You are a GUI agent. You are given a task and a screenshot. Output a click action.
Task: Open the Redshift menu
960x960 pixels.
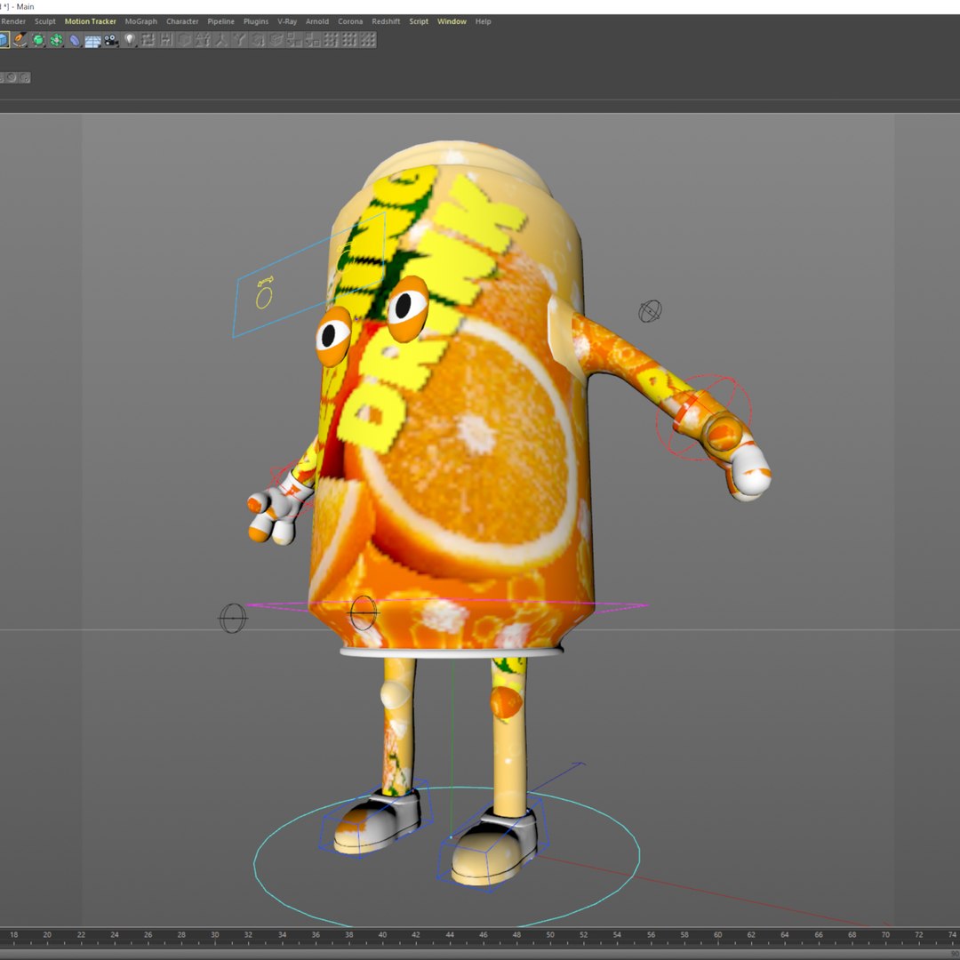(x=386, y=21)
